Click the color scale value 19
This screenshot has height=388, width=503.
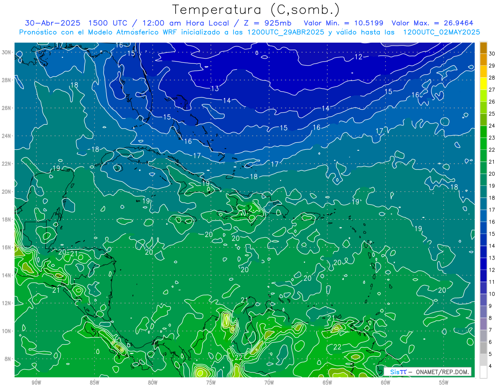point(492,185)
